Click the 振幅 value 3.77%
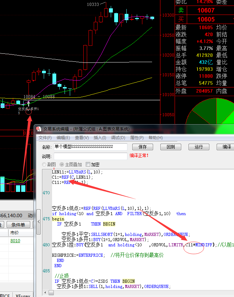The image size is (234, 297). coord(206,48)
